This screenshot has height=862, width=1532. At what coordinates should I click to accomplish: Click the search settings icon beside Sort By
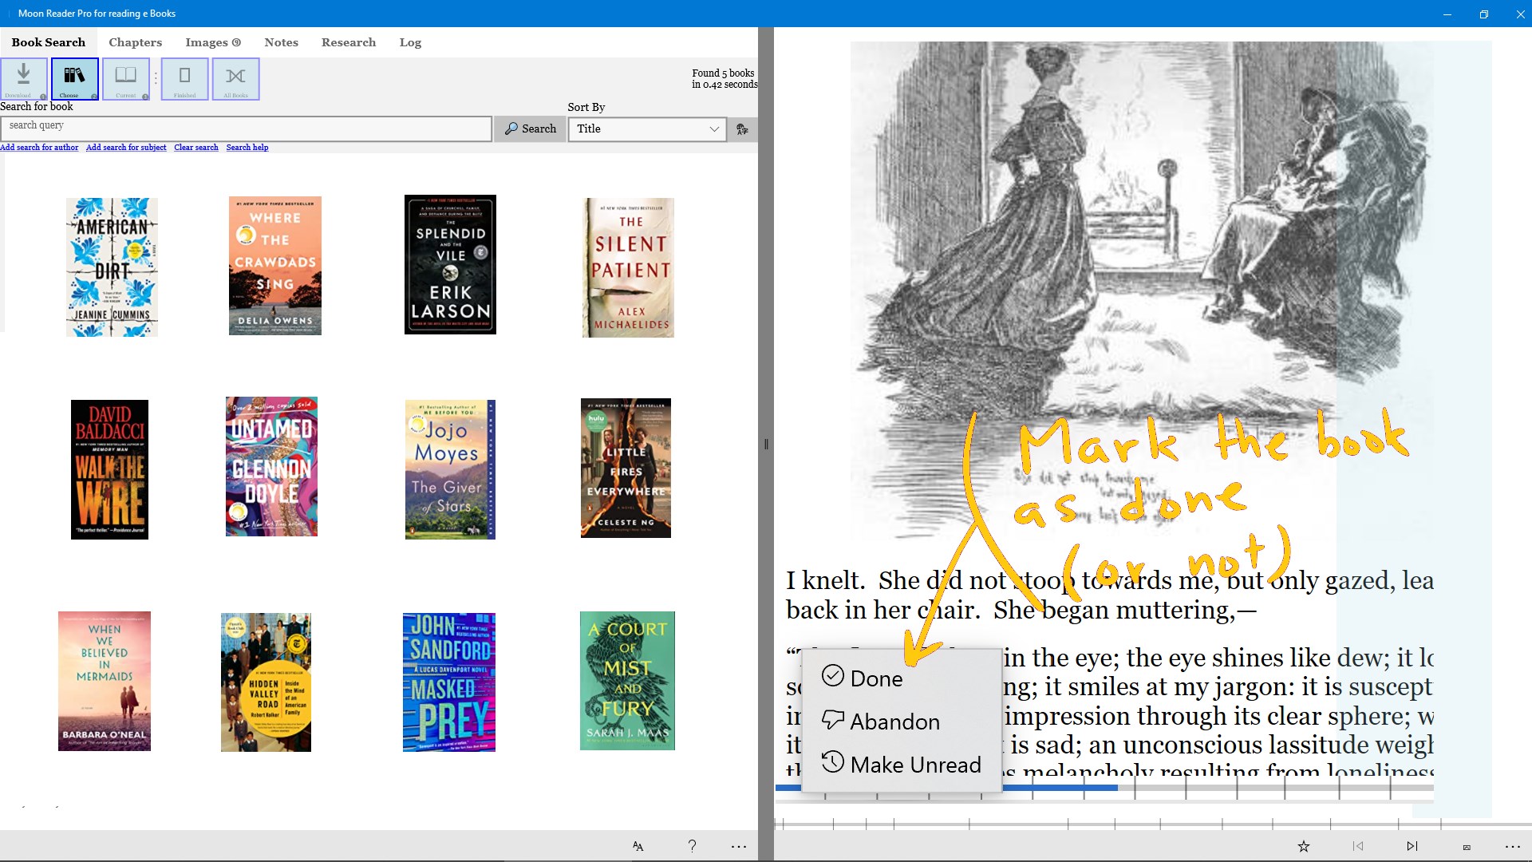(x=742, y=129)
